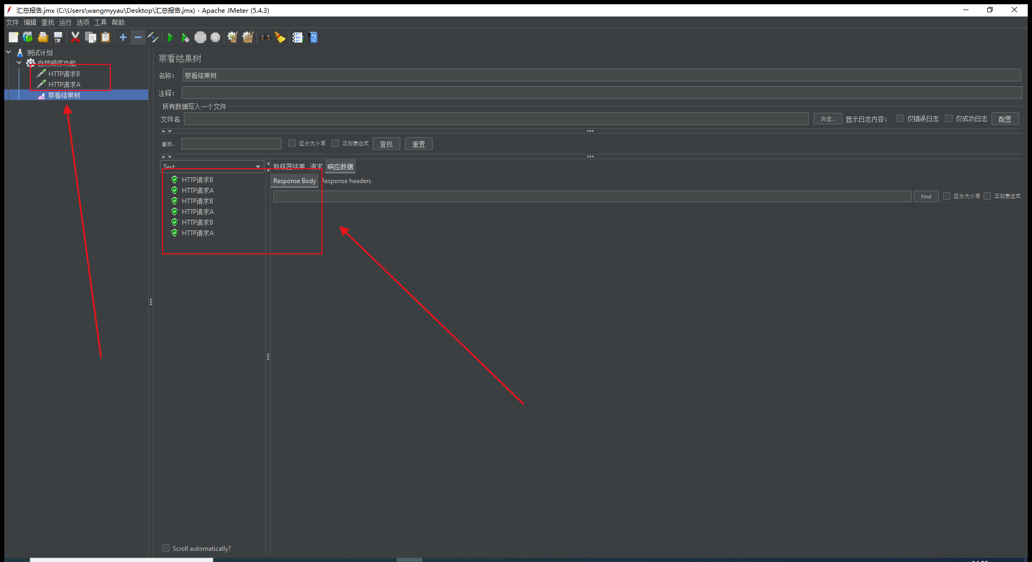This screenshot has height=562, width=1032.
Task: Open 文件 menu
Action: (x=12, y=22)
